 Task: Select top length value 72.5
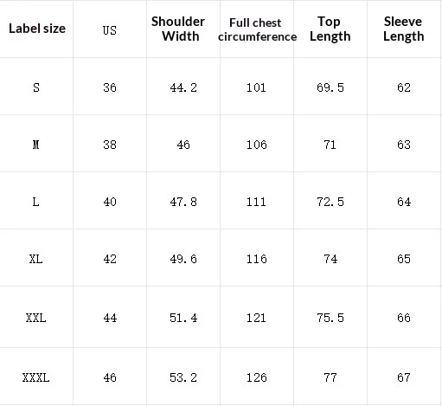(330, 202)
